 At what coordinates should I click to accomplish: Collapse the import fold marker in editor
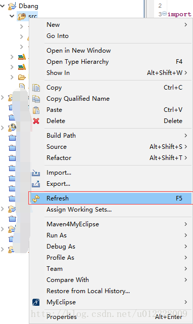(x=164, y=14)
